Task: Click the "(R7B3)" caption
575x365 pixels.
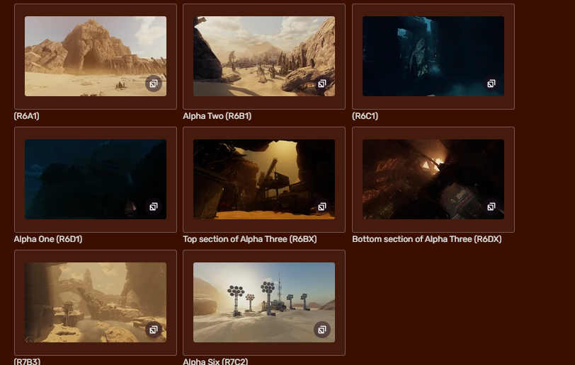Action: [27, 361]
